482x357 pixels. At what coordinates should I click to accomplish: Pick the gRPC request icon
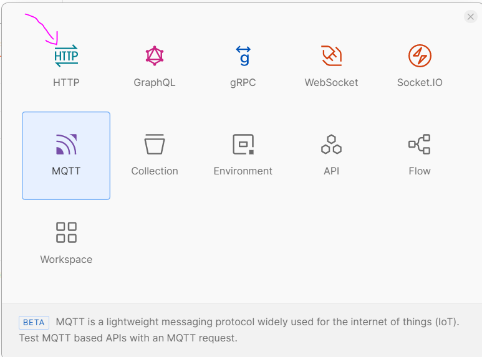pyautogui.click(x=243, y=56)
